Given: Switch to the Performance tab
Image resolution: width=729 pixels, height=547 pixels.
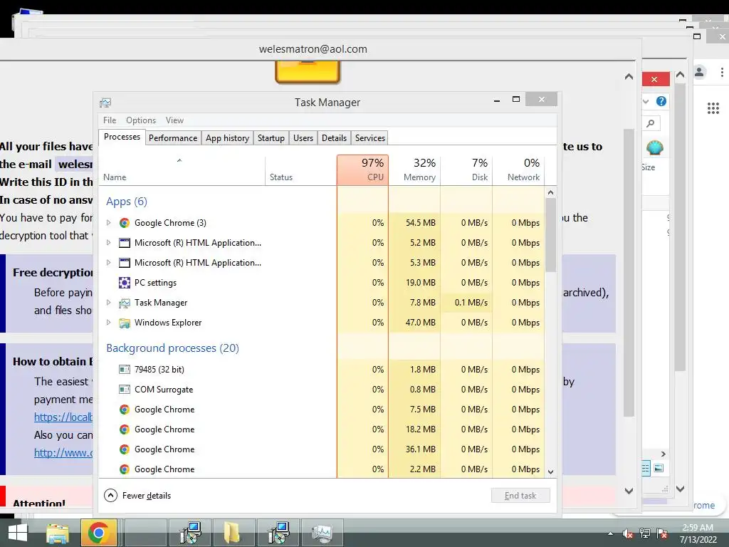Looking at the screenshot, I should click(173, 138).
